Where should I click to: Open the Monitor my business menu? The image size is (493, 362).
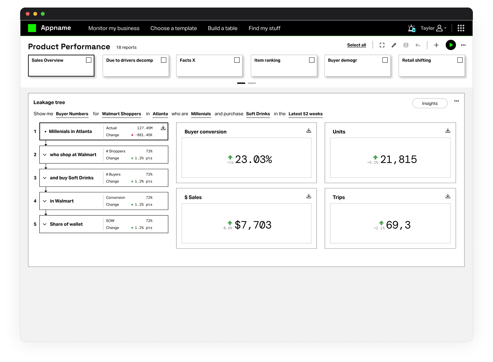[x=114, y=28]
